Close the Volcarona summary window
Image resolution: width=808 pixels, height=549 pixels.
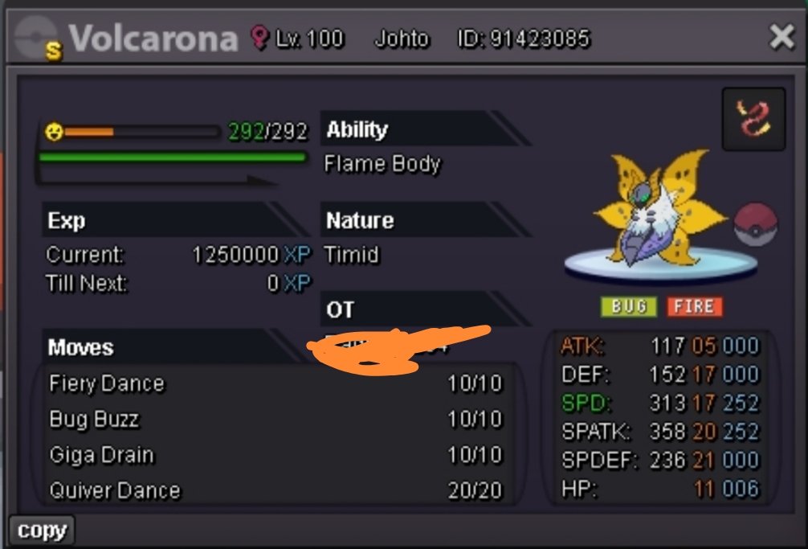tap(781, 37)
